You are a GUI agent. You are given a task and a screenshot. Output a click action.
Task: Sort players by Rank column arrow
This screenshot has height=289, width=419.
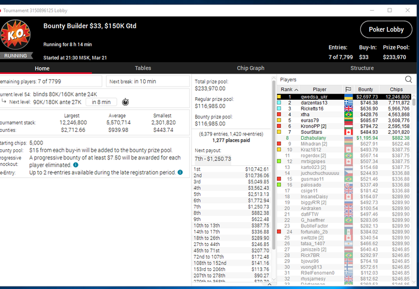(x=296, y=90)
